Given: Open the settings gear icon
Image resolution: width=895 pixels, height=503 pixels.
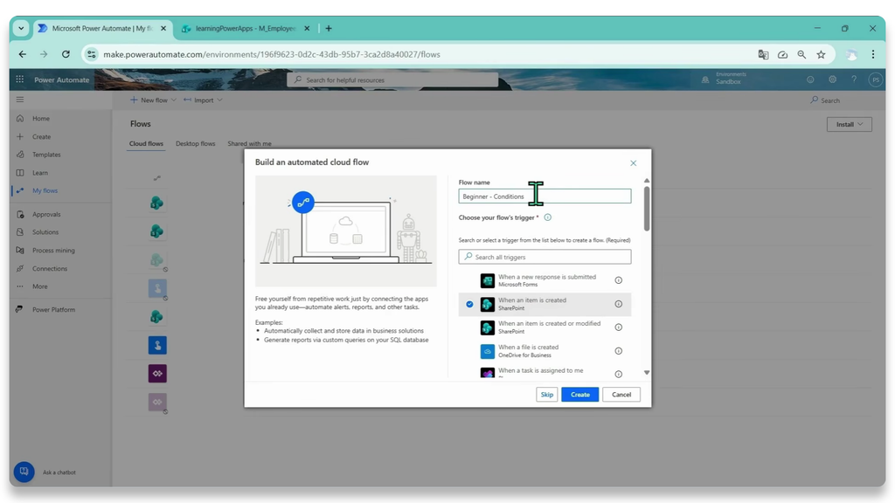Looking at the screenshot, I should click(x=833, y=79).
